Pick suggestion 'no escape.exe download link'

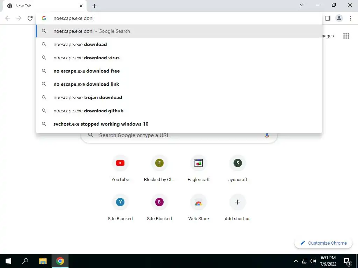pyautogui.click(x=179, y=84)
